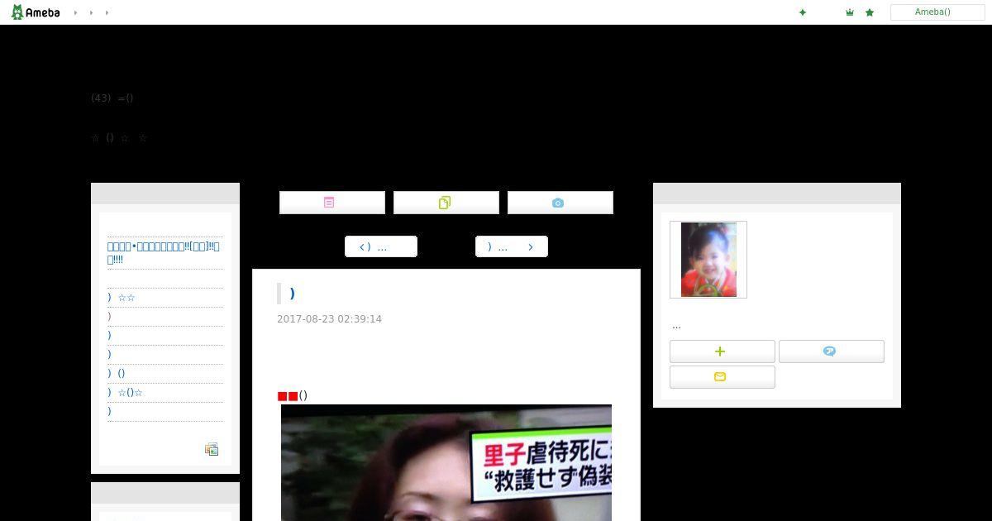Select the header text (43) =()

pos(112,98)
